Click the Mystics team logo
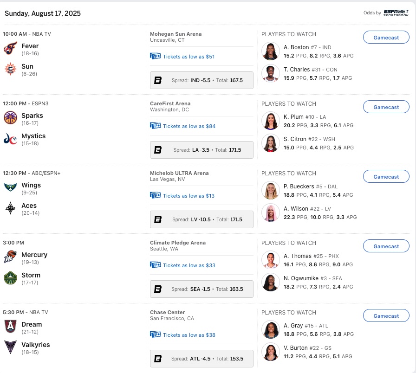Viewport: 416px width, 373px height. coord(10,139)
